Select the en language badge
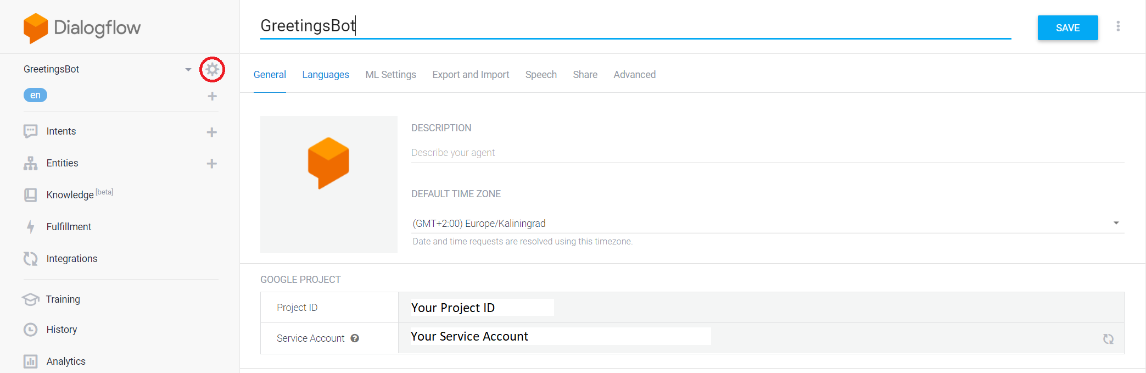 click(x=35, y=95)
